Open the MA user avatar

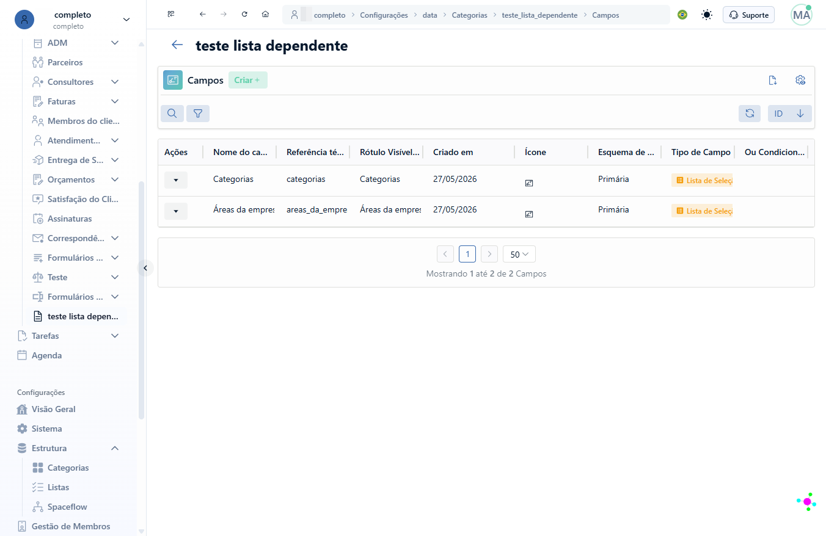pos(801,15)
